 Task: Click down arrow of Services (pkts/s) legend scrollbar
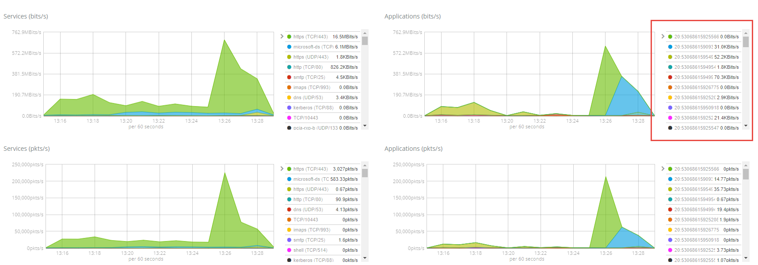(365, 258)
